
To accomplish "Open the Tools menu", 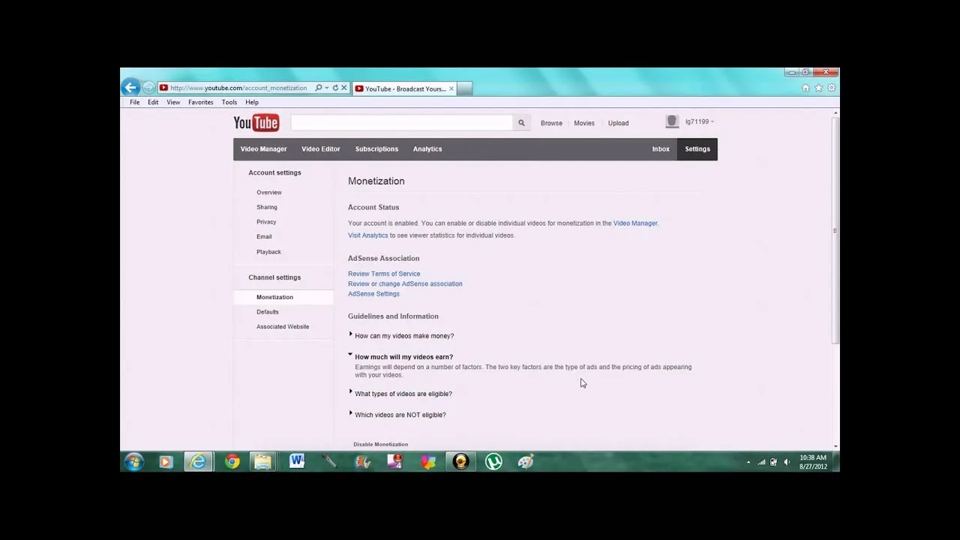I will click(x=229, y=102).
